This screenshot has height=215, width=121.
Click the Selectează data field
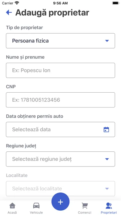coord(60,129)
